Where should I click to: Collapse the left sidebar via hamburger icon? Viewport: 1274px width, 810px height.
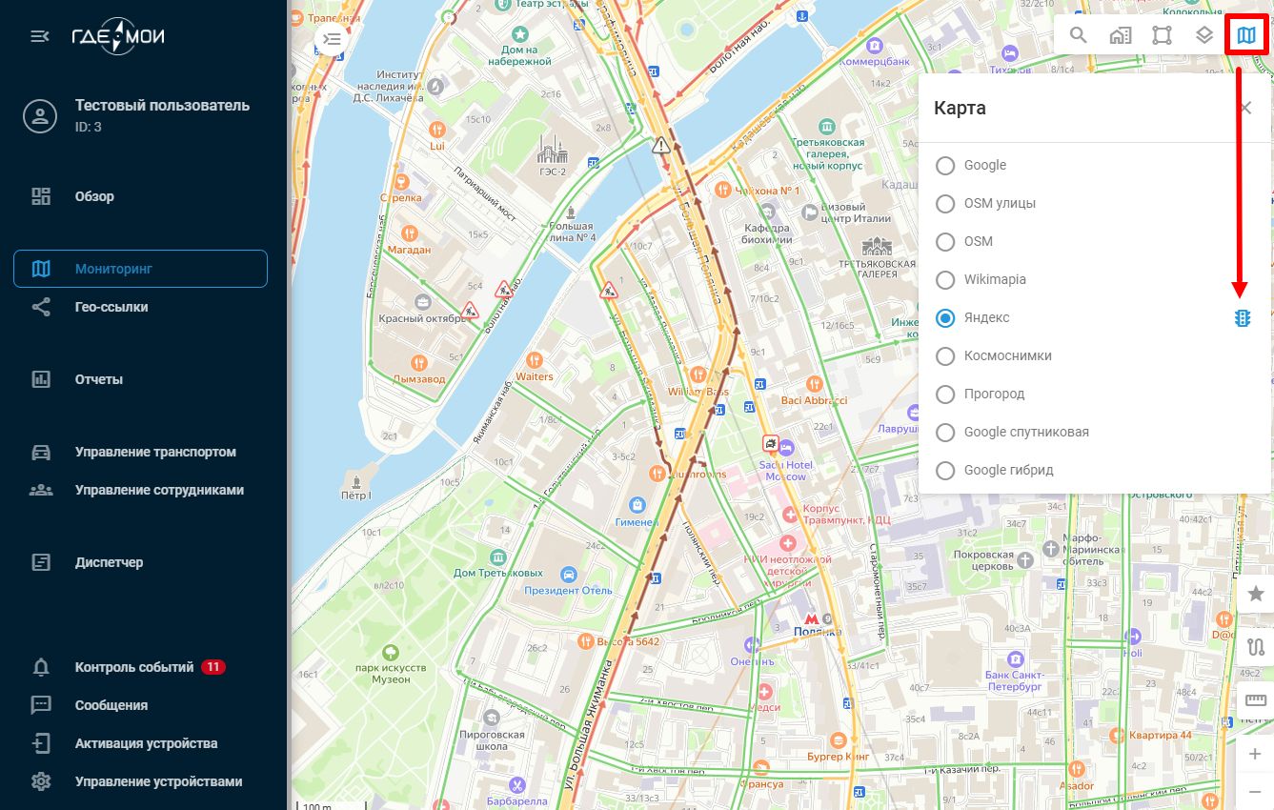pos(40,36)
